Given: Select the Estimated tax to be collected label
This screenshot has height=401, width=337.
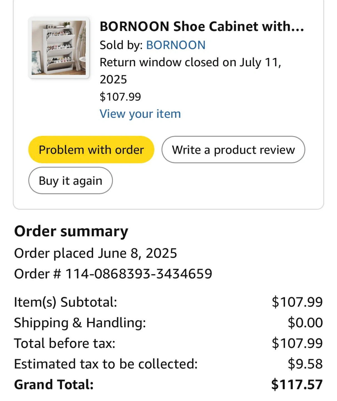Looking at the screenshot, I should point(106,364).
